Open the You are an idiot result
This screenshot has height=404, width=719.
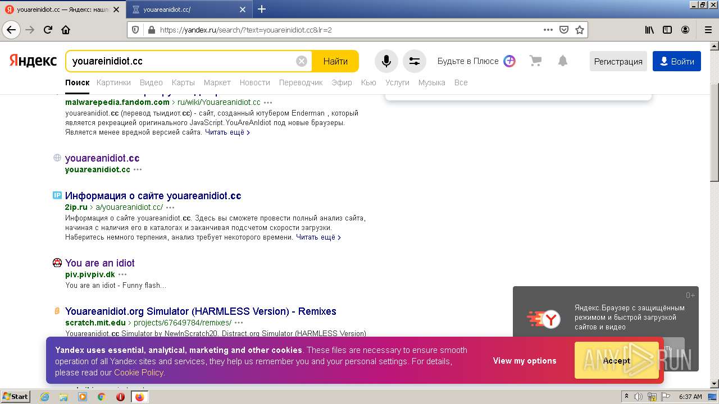click(x=100, y=263)
